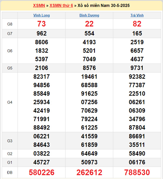Select the G3 result 41559
Viewport: 163px width, 179px height.
89,136
